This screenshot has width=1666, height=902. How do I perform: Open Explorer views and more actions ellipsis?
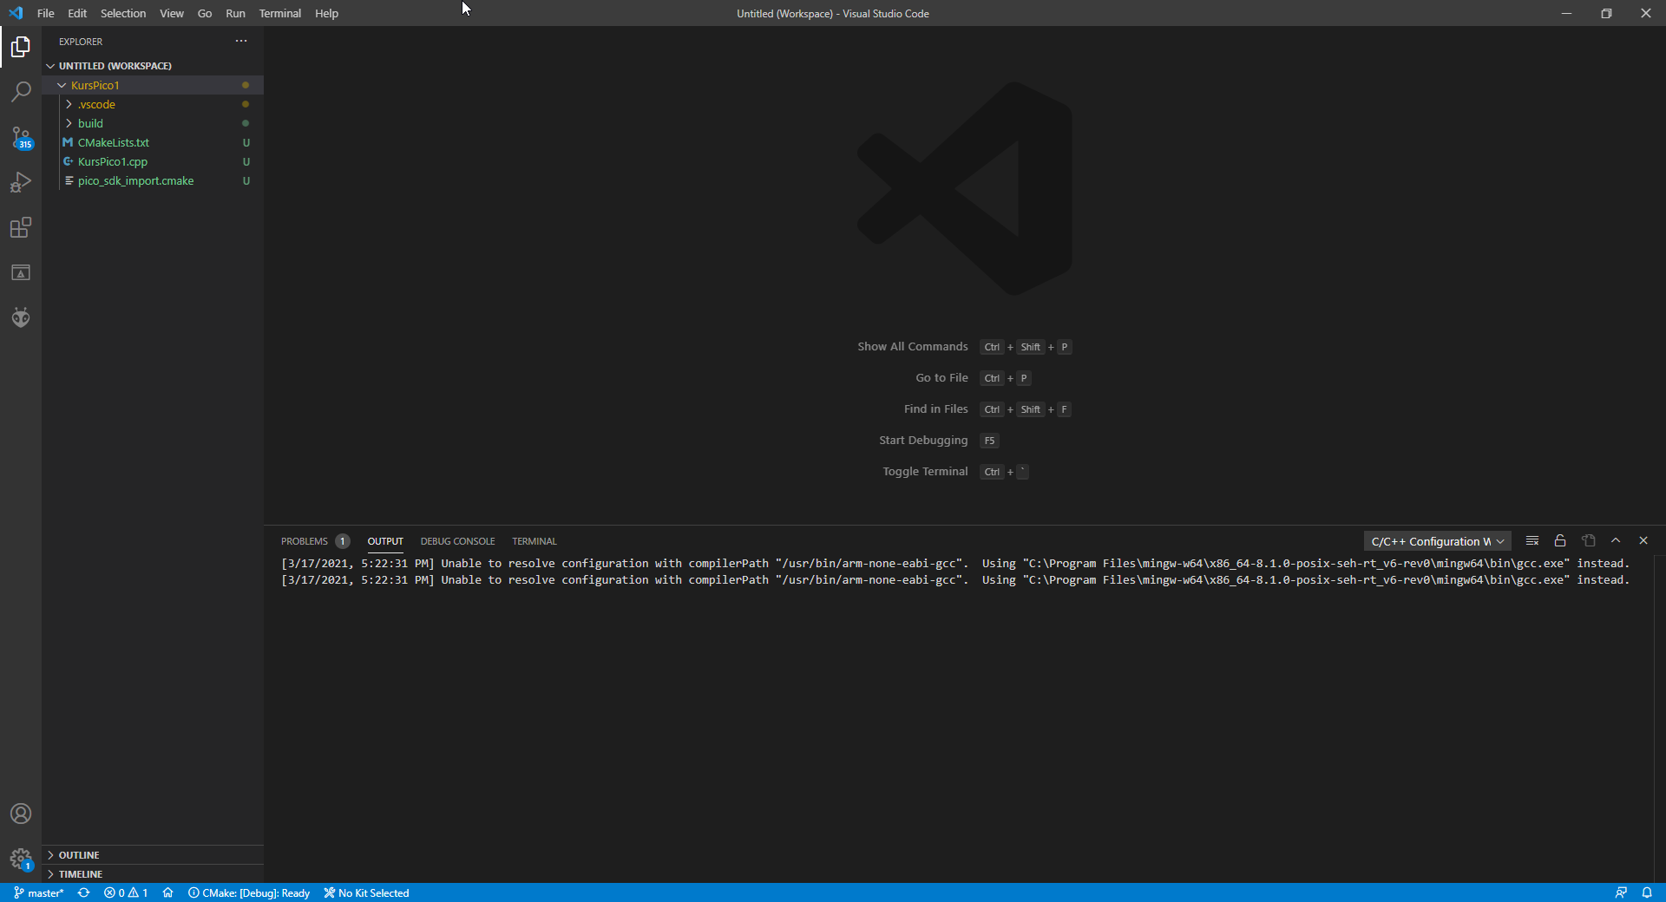click(x=241, y=41)
